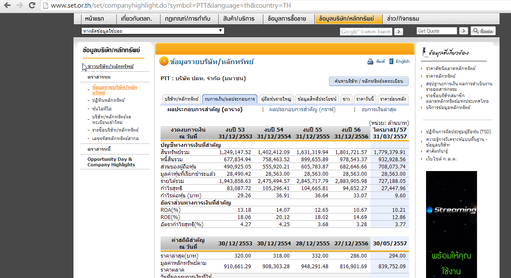This screenshot has width=511, height=278.
Task: Open the หน้าแรก menu
Action: click(94, 19)
